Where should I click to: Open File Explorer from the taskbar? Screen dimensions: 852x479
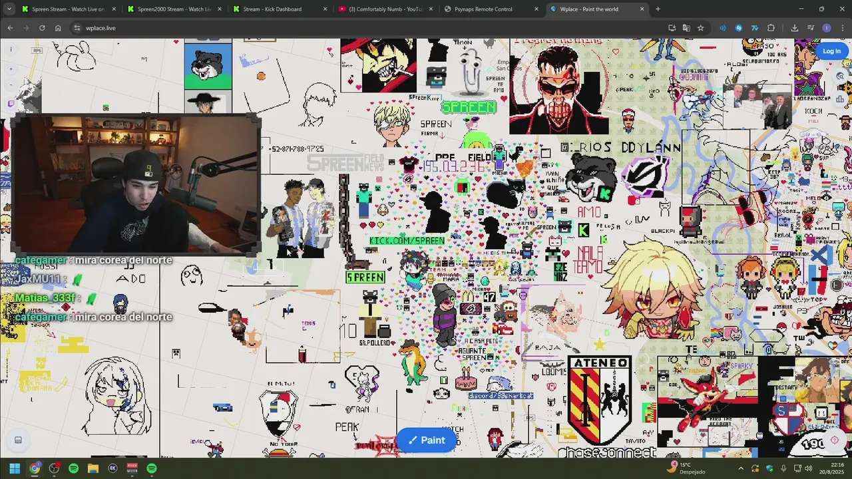click(93, 468)
